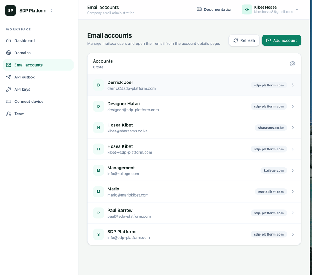
Task: Click H avatar for kibet@sharasms.co.ke
Action: point(98,128)
